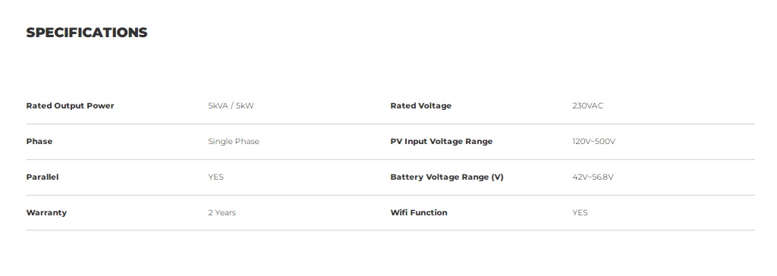This screenshot has width=777, height=276.
Task: Select the Phase label
Action: [x=39, y=141]
